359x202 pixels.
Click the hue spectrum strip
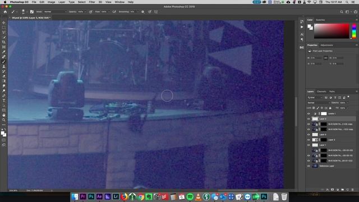pos(354,31)
